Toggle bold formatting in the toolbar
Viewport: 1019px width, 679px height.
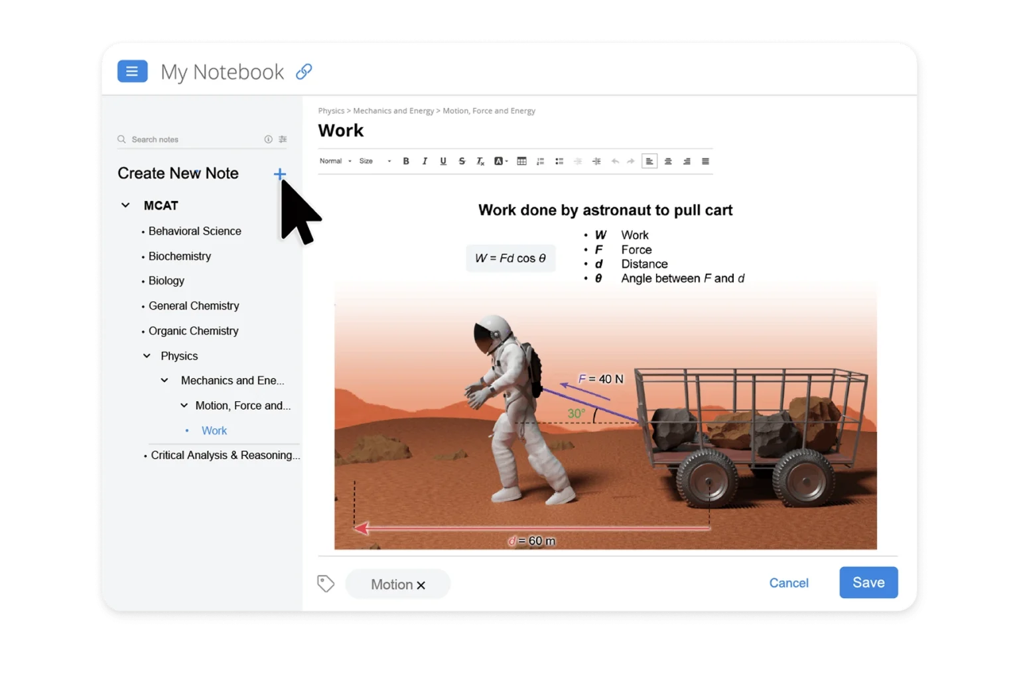[405, 160]
